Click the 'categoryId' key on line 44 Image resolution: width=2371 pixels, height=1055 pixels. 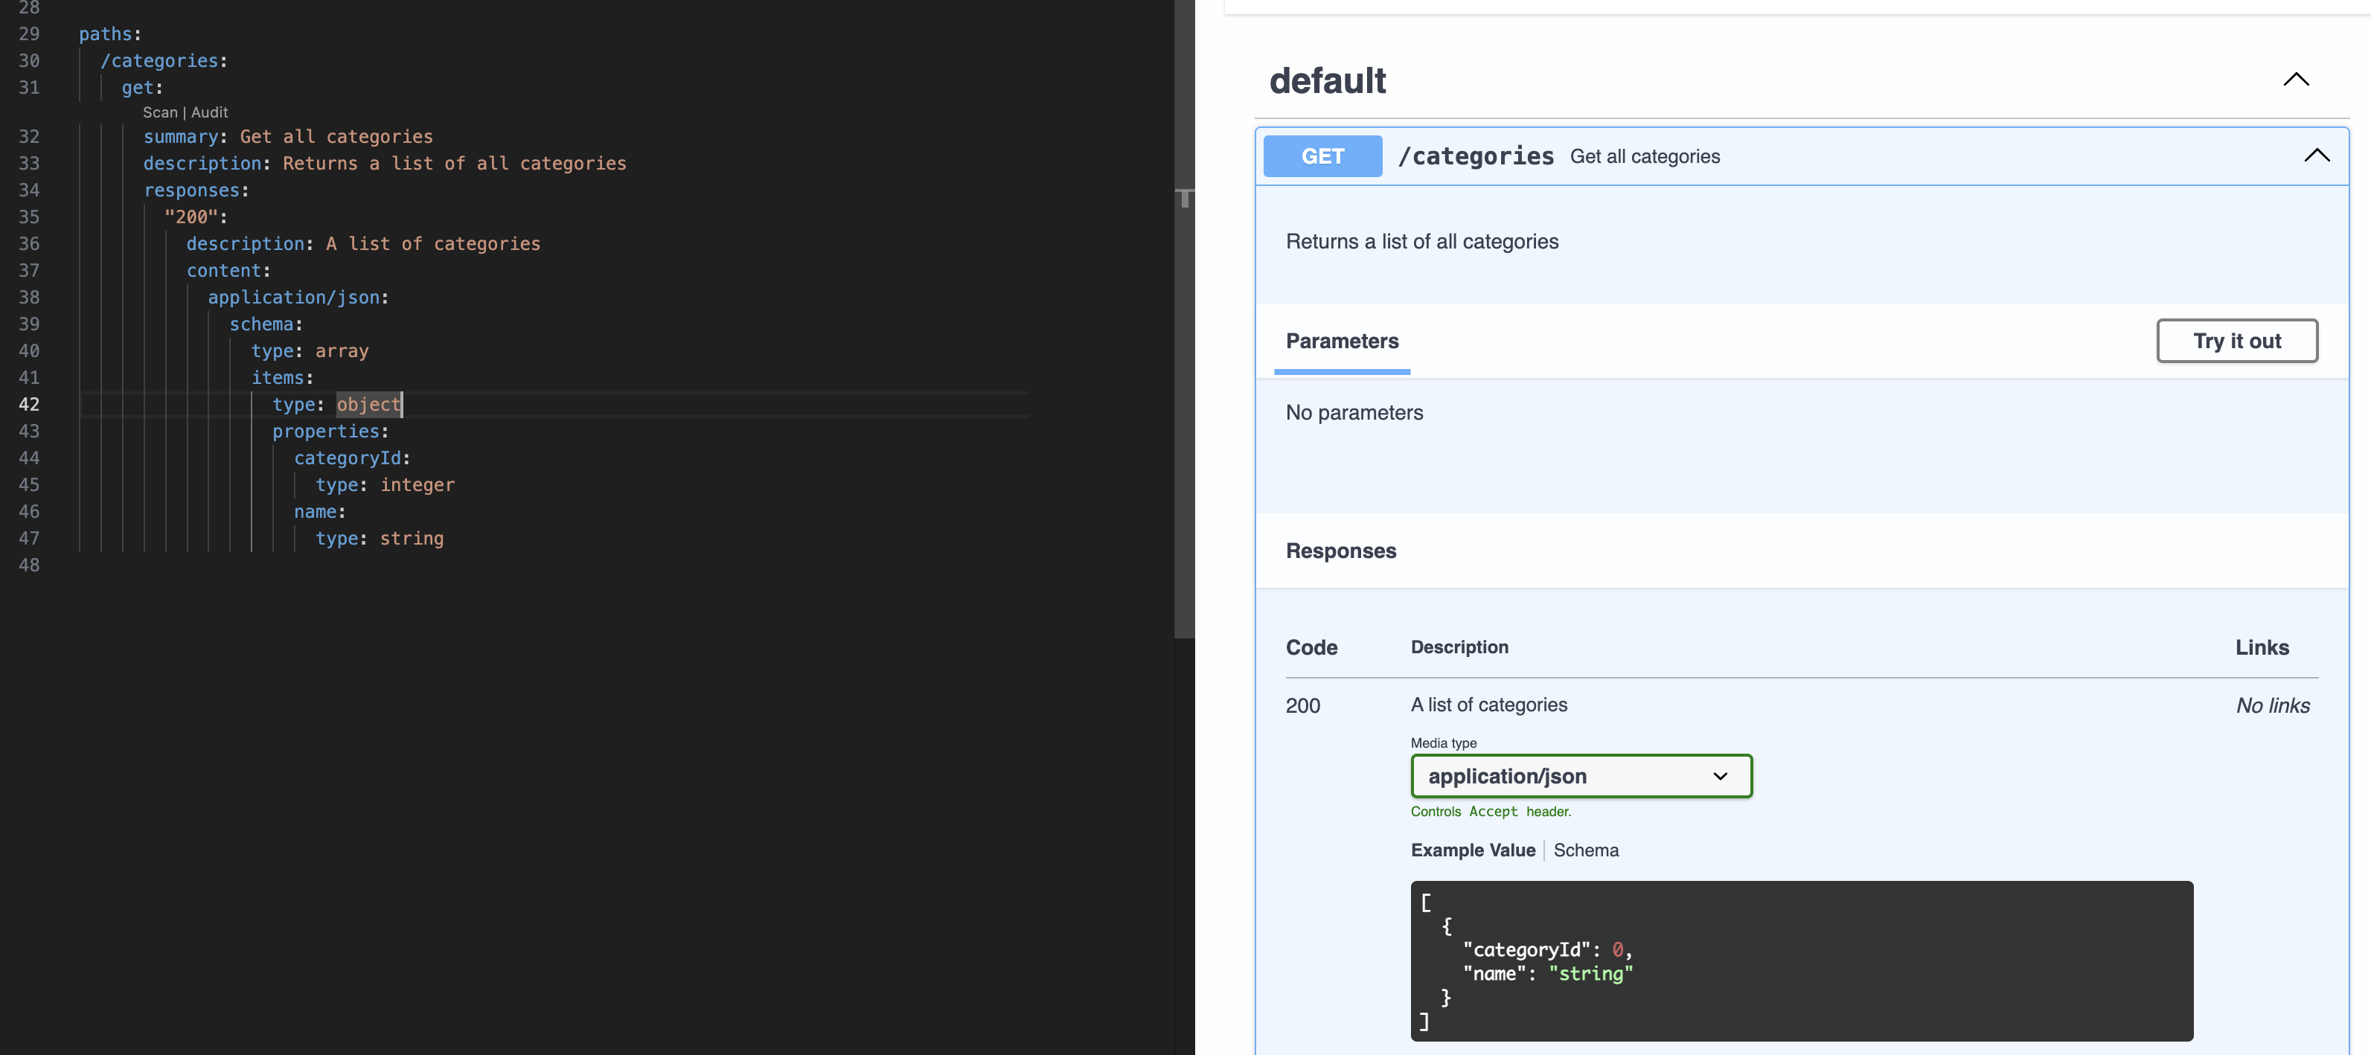(x=347, y=458)
